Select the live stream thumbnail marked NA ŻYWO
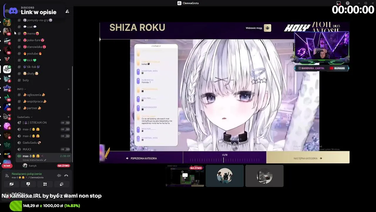Viewport: 376px width, 212px height. (x=185, y=176)
